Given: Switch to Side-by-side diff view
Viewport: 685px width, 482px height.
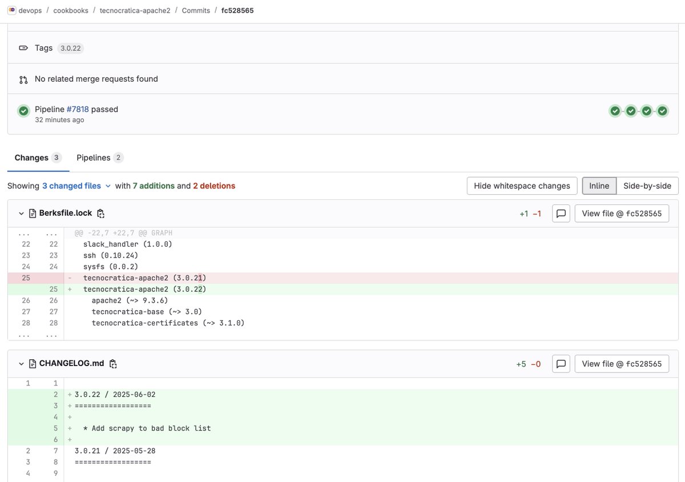Looking at the screenshot, I should [647, 186].
